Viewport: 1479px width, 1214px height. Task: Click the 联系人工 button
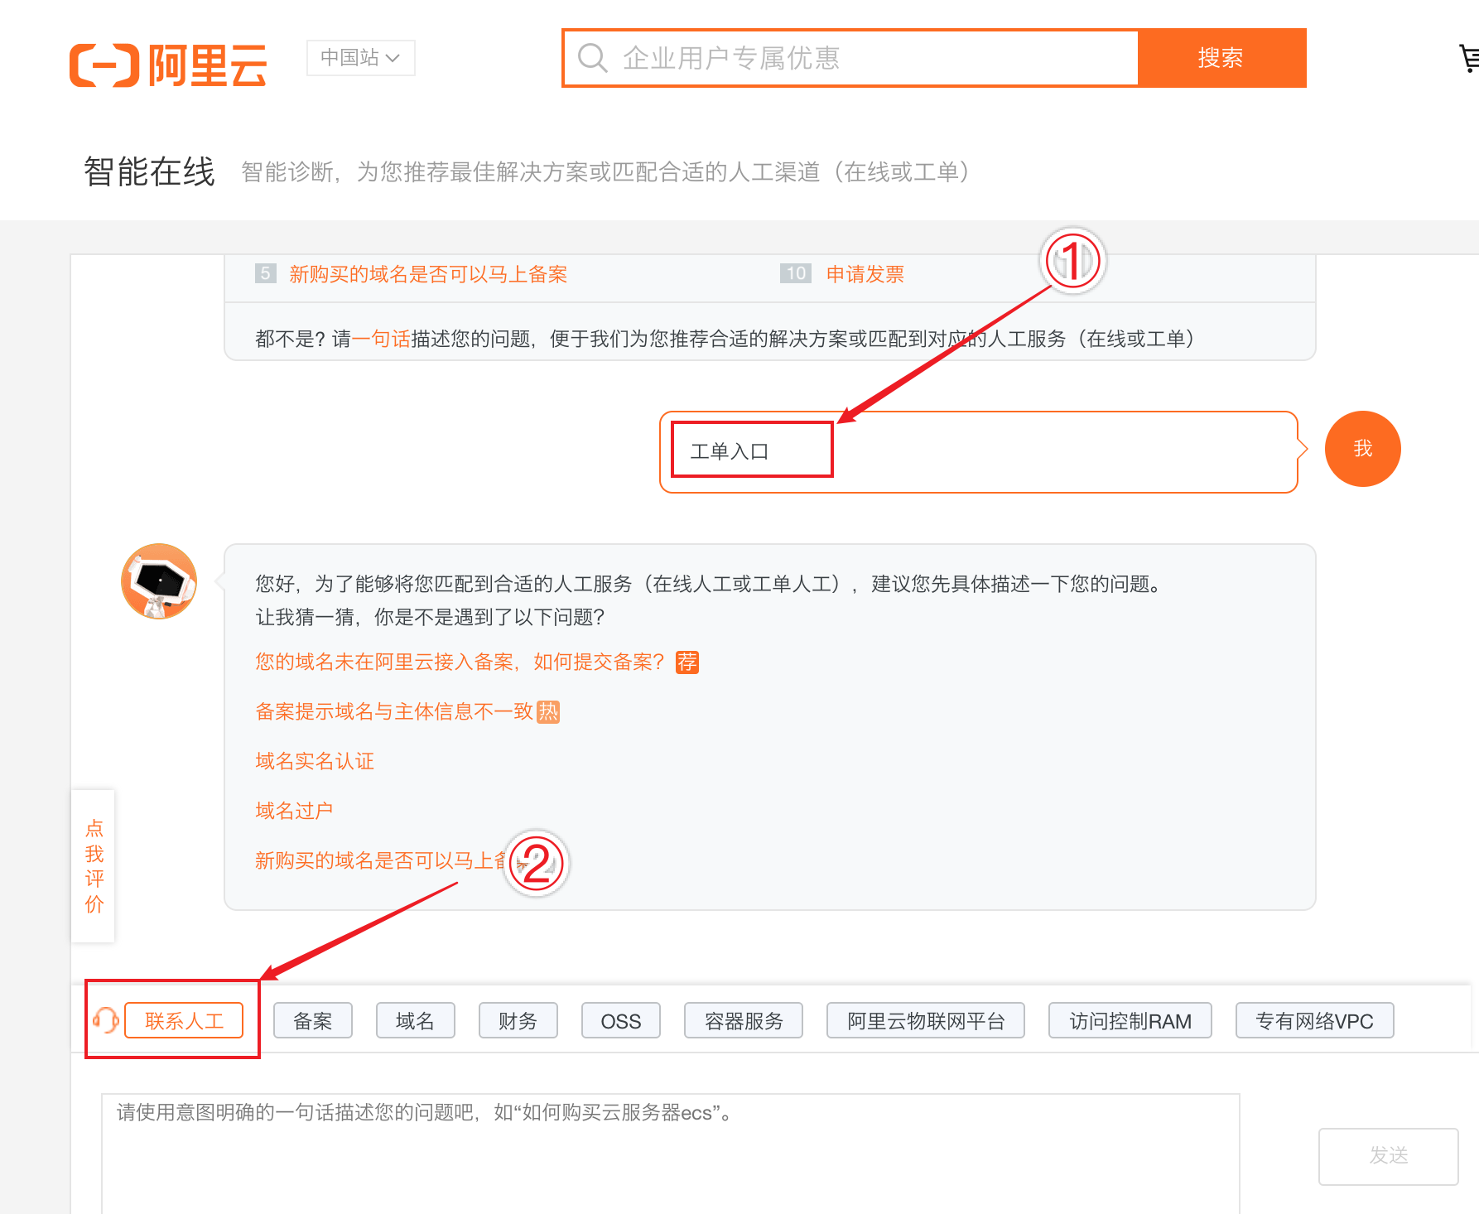point(184,1020)
